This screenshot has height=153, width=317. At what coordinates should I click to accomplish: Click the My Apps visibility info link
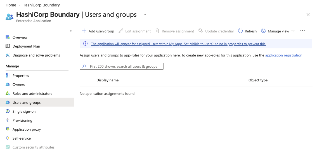coord(179,44)
